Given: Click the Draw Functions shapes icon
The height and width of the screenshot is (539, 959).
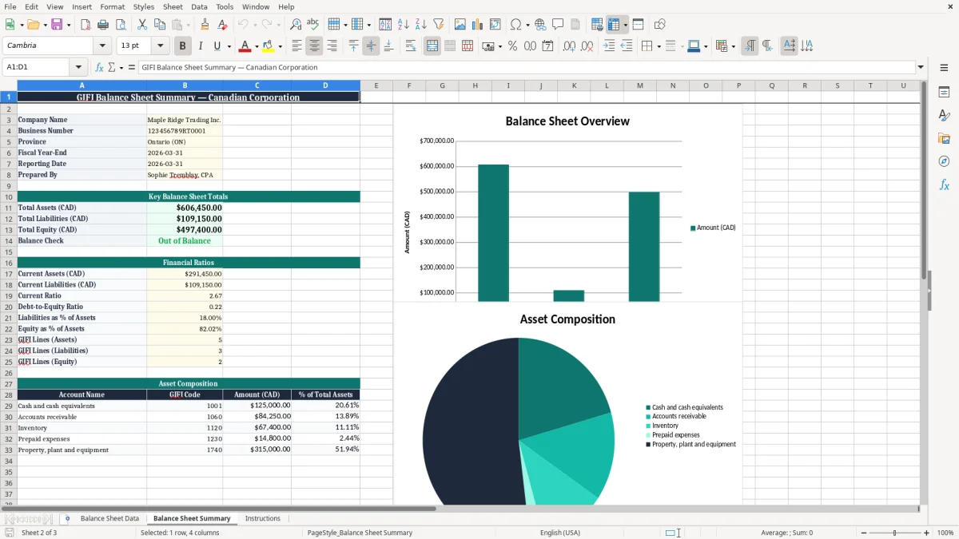Looking at the screenshot, I should (x=659, y=25).
